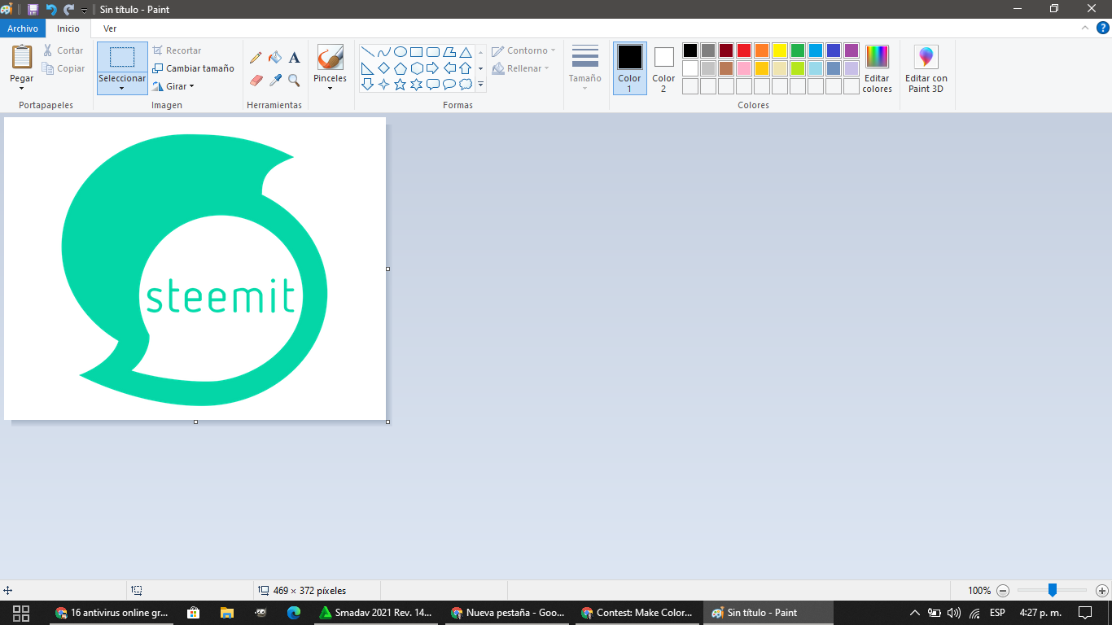Open the Girar rotate dropdown
This screenshot has height=625, width=1112.
pos(173,86)
